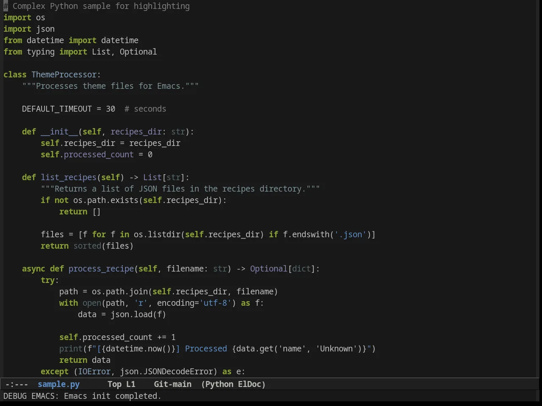The width and height of the screenshot is (542, 406).
Task: Click the 'open' builtin in the with statement
Action: pos(92,303)
